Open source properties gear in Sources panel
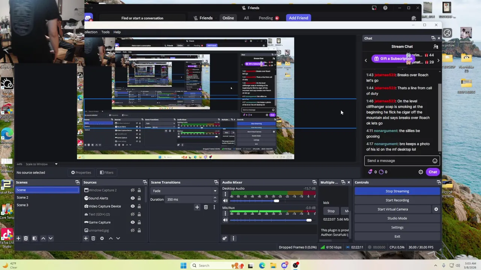 click(102, 238)
